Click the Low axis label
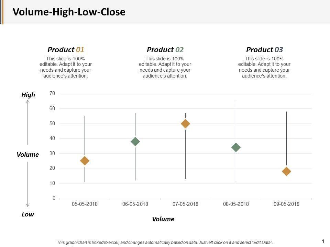 point(28,214)
